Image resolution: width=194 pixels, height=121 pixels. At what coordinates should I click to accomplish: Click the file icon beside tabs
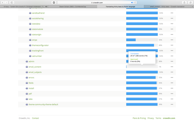tap(27, 99)
